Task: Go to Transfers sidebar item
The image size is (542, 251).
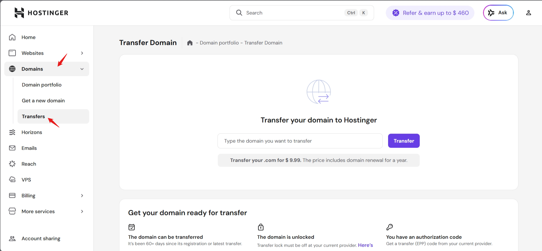Action: pos(53,116)
